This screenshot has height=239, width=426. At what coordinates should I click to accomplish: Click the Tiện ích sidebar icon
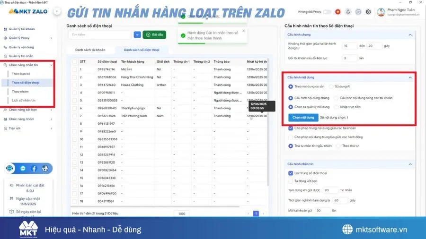pos(5,128)
